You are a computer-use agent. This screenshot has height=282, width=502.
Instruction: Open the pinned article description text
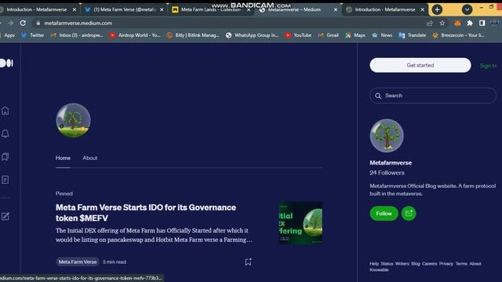tap(154, 235)
